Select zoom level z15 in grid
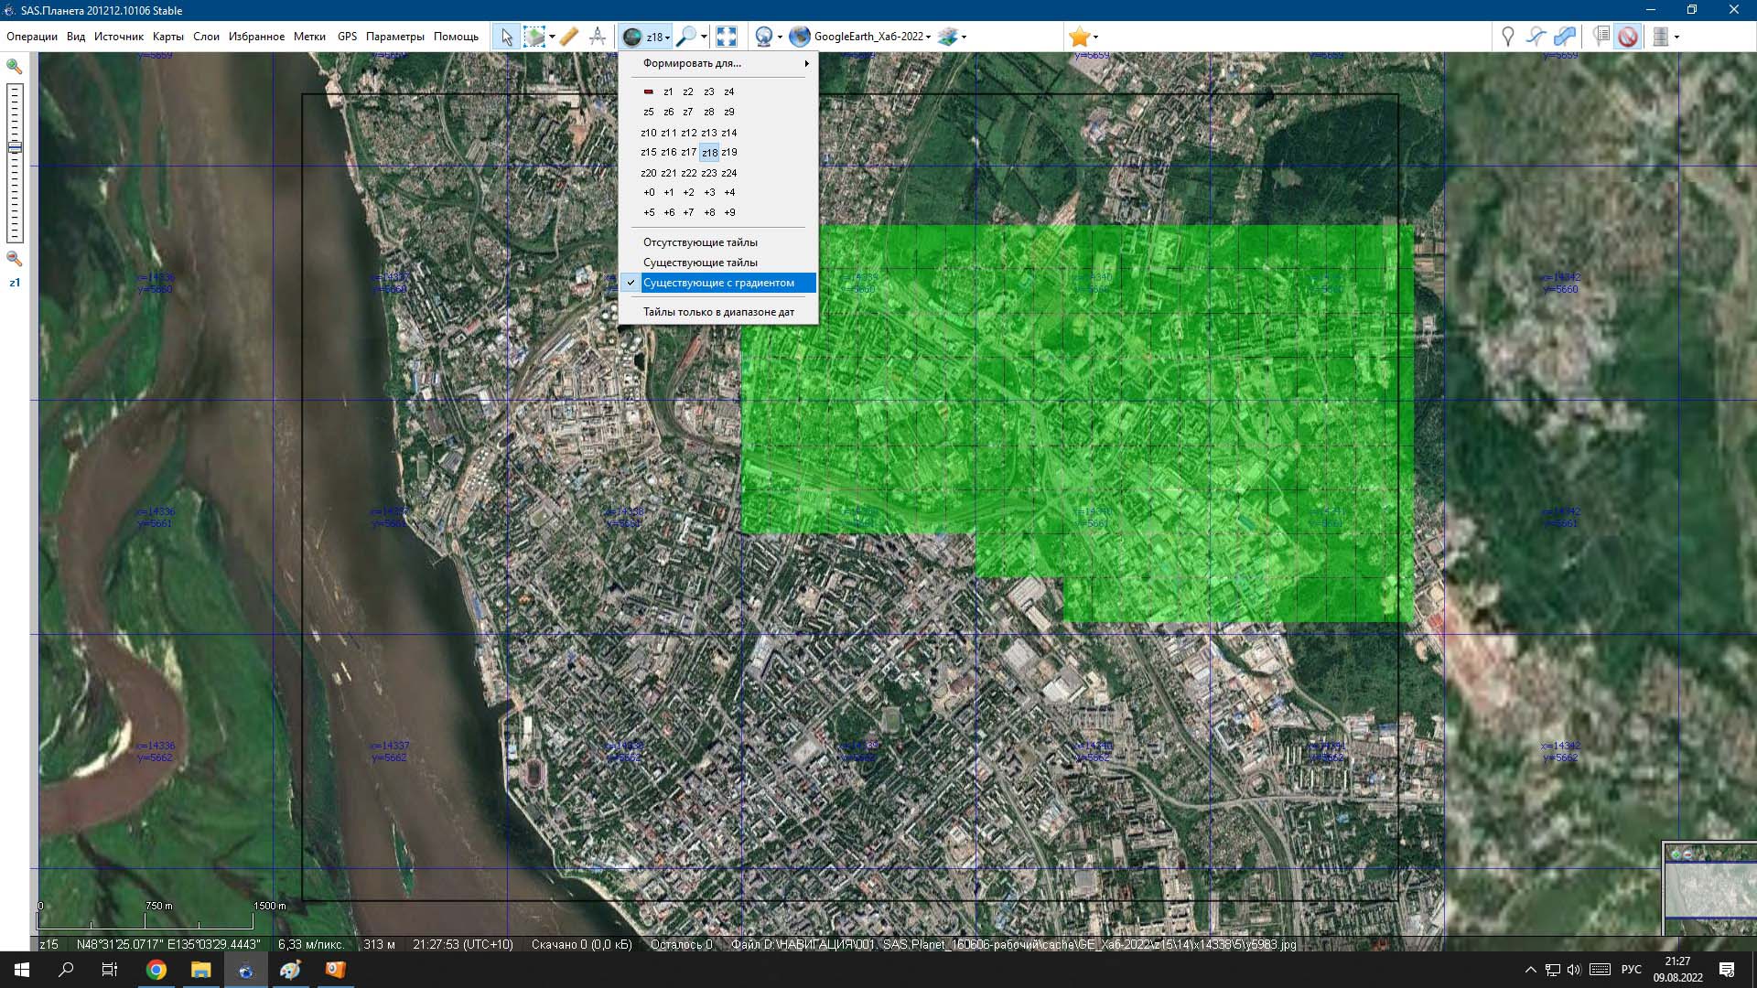 648,153
